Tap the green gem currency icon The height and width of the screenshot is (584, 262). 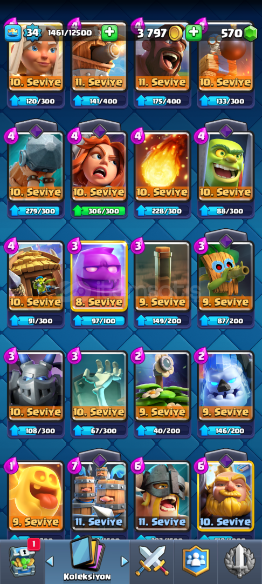(251, 33)
